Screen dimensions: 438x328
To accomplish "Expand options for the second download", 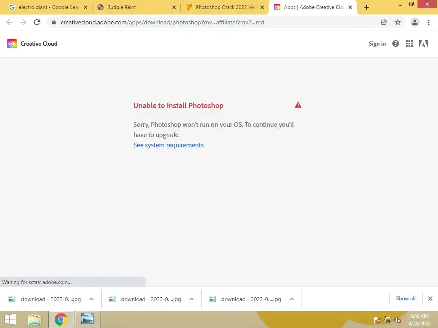I will click(191, 299).
